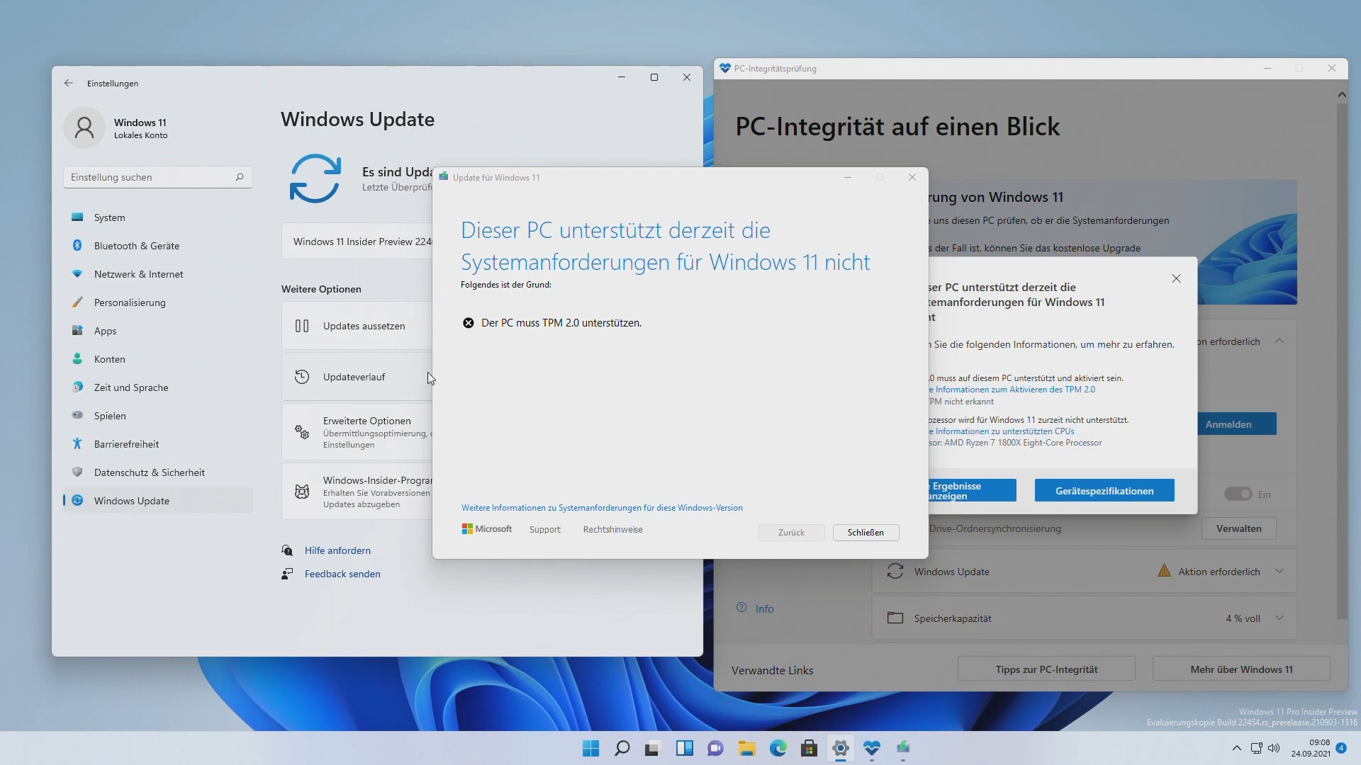1361x765 pixels.
Task: Click the Windows-Insider-Programm cat icon
Action: tap(302, 492)
